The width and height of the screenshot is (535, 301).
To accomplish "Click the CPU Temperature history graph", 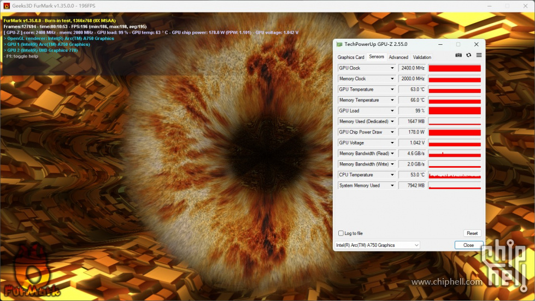I will [x=455, y=175].
